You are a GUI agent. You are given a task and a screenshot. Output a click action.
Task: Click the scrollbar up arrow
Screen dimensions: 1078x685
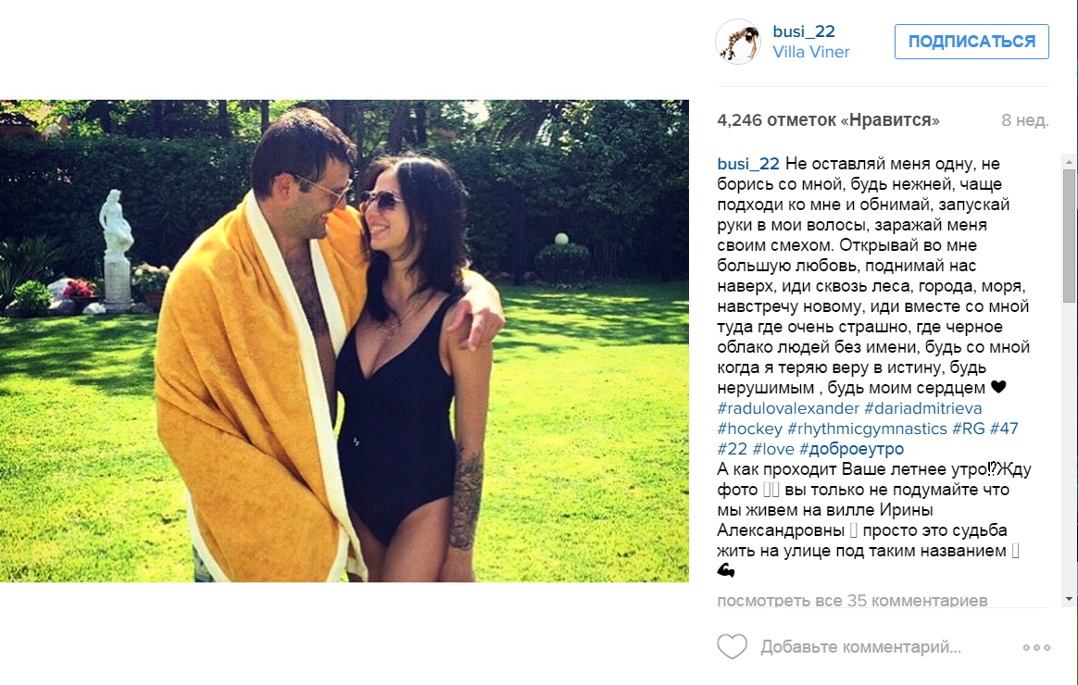[1069, 162]
